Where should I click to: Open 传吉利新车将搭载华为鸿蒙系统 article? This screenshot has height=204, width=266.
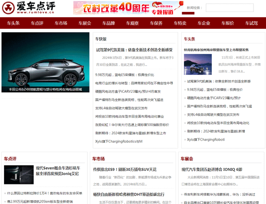pyautogui.click(x=219, y=195)
